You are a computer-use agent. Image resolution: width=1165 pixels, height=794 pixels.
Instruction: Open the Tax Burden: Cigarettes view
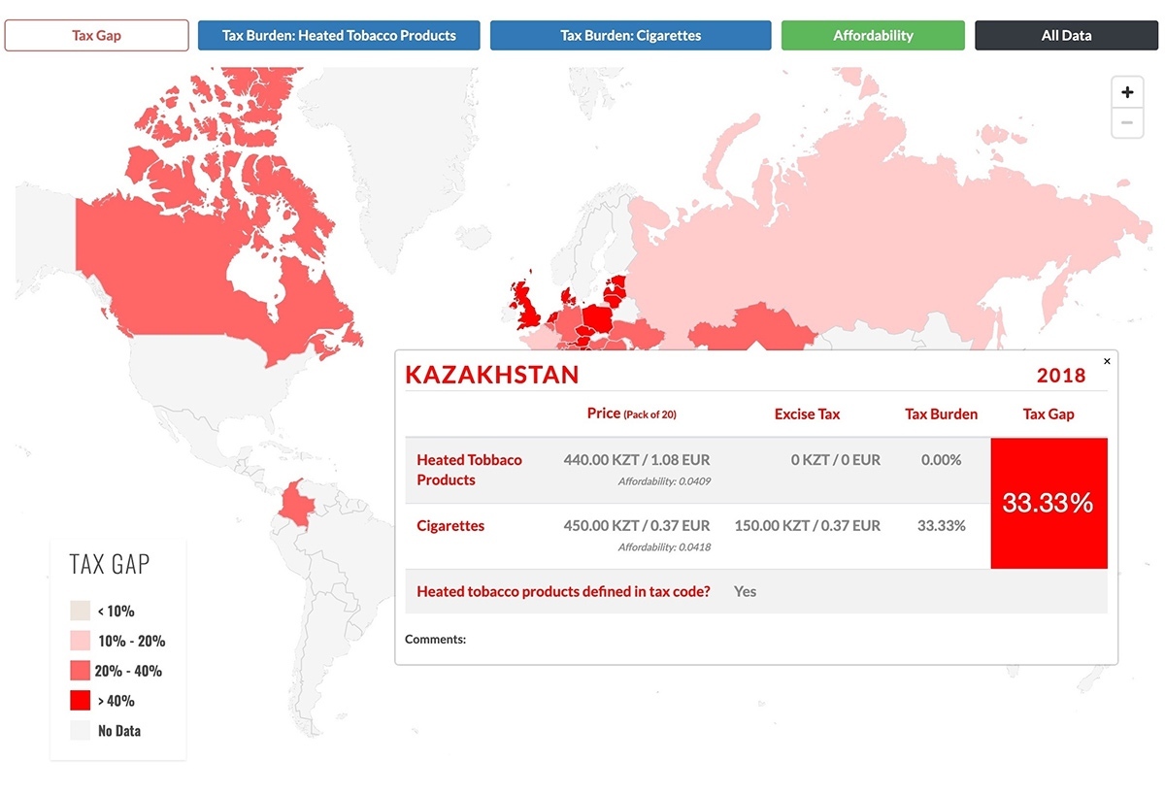630,36
